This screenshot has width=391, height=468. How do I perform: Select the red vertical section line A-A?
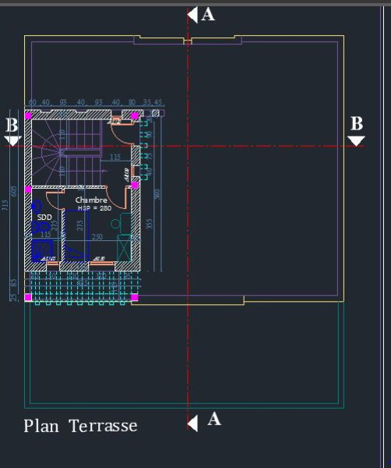tap(188, 218)
